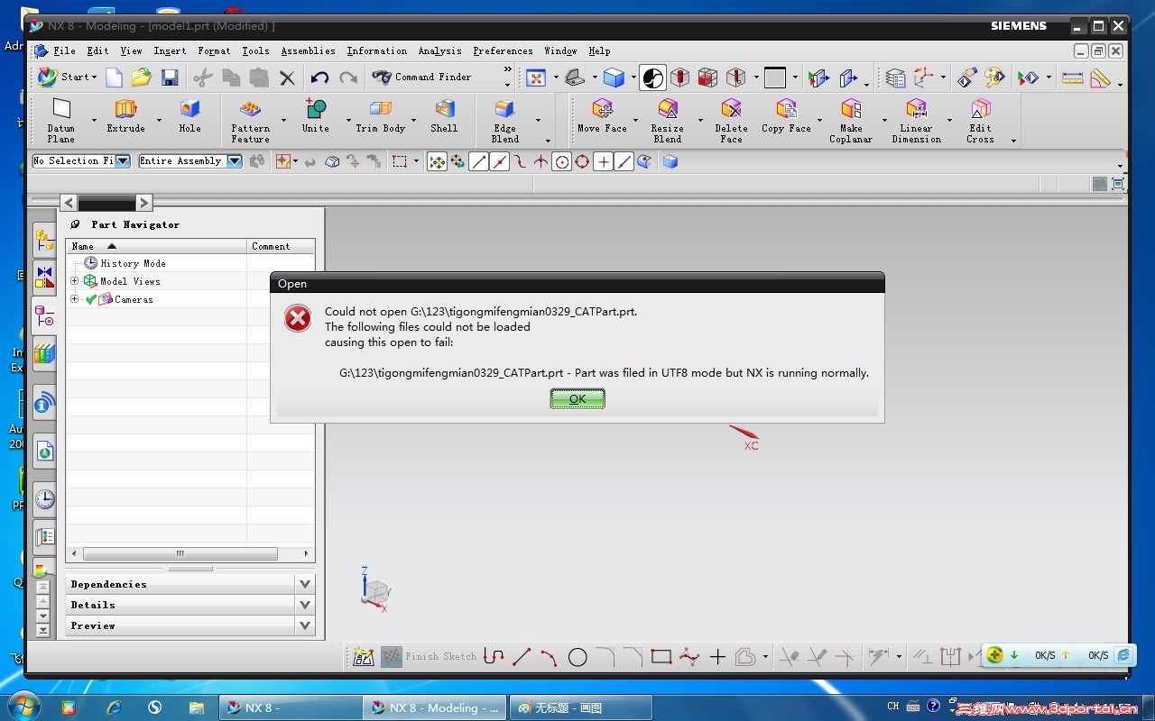The height and width of the screenshot is (721, 1155).
Task: Toggle the Enable Snap Point button
Action: (437, 162)
